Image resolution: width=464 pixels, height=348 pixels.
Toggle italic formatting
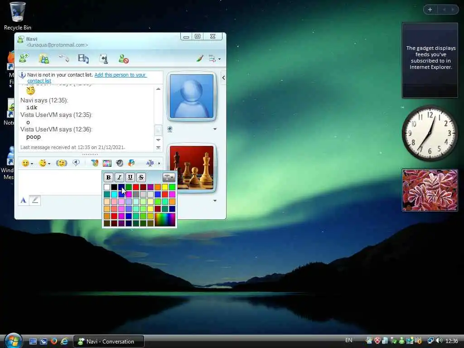coord(119,177)
